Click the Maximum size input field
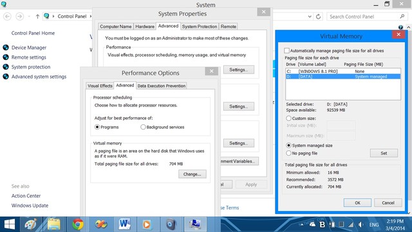This screenshot has height=232, width=412. (341, 136)
